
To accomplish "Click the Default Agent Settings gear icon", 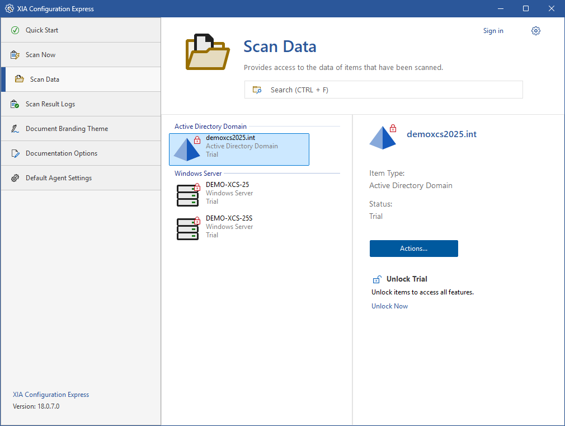I will coord(15,178).
